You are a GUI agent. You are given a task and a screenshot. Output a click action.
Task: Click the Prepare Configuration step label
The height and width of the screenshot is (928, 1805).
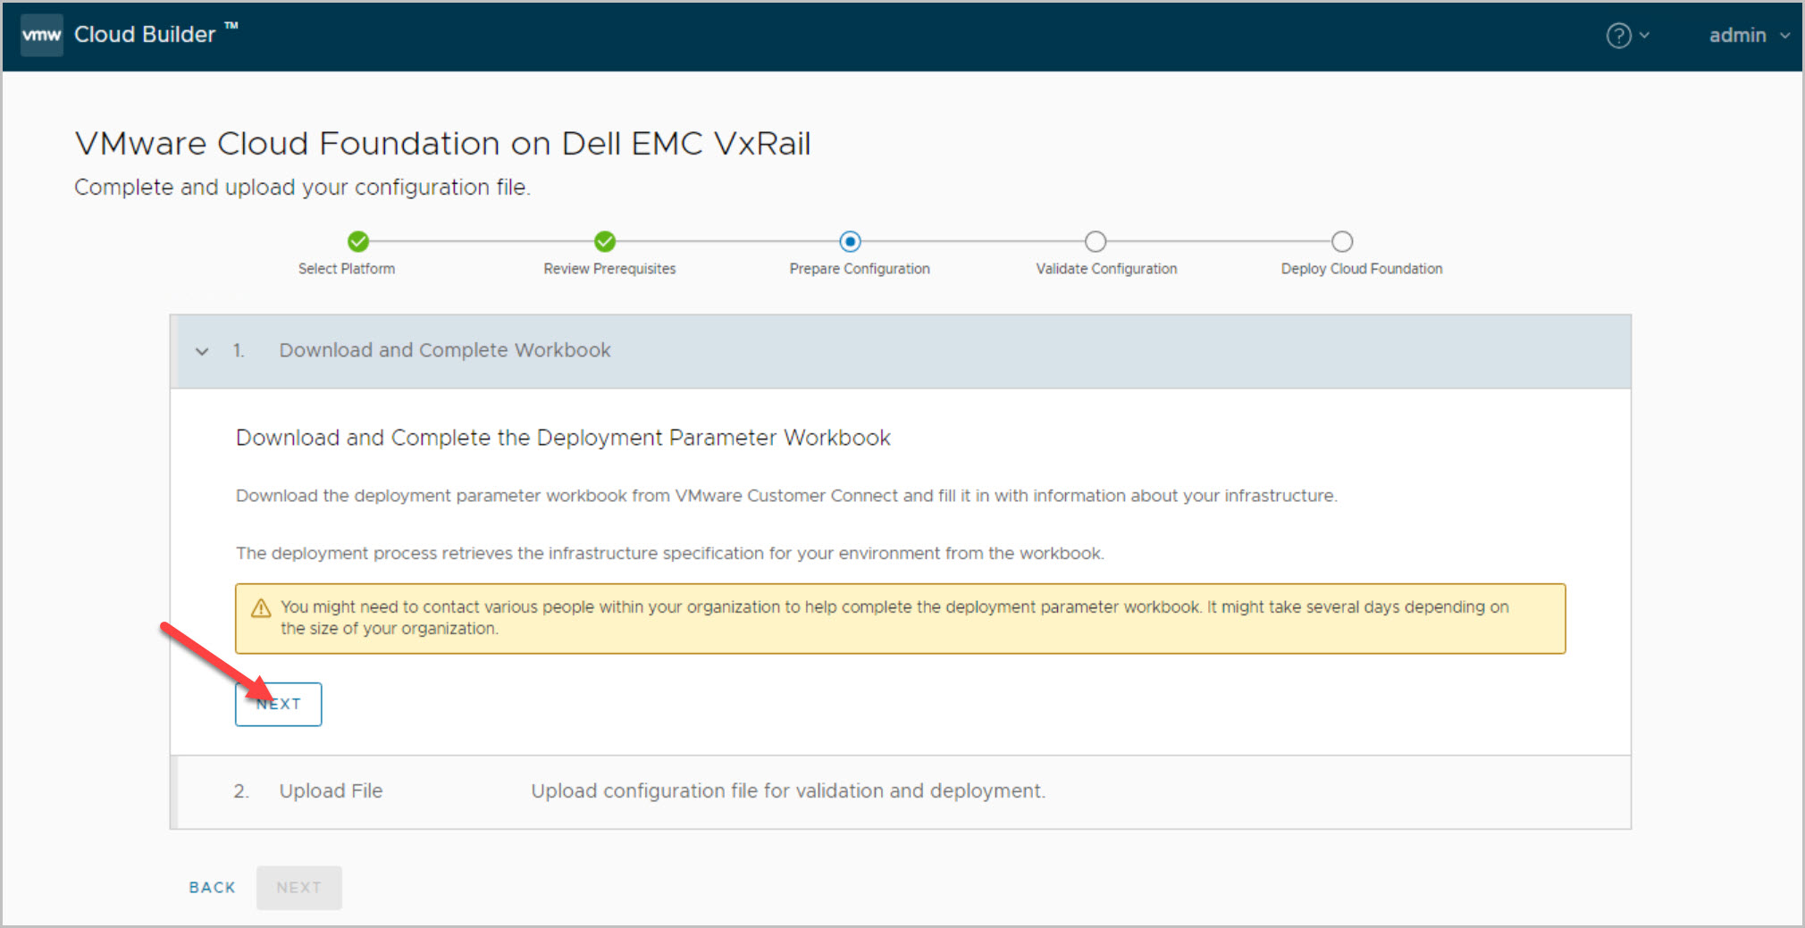coord(859,269)
